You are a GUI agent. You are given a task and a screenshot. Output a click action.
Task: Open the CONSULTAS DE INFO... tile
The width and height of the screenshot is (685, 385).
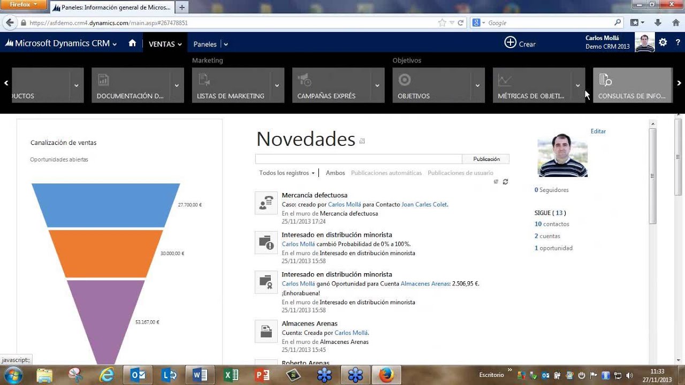(633, 85)
